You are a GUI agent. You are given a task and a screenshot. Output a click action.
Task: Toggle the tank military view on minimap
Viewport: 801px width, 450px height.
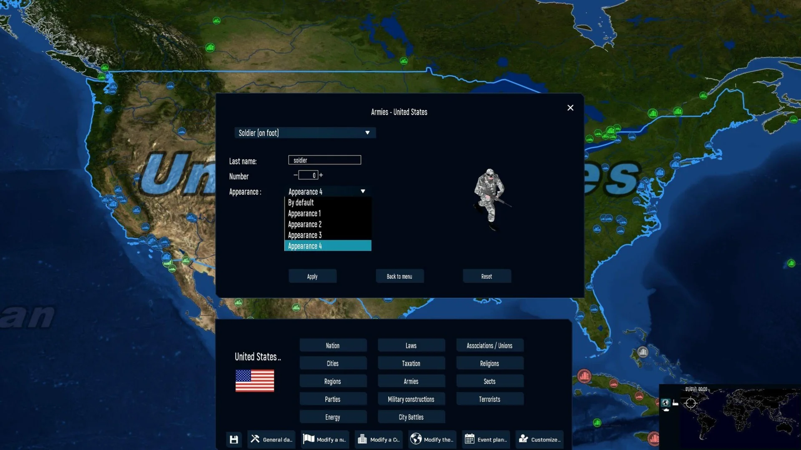[x=666, y=410]
